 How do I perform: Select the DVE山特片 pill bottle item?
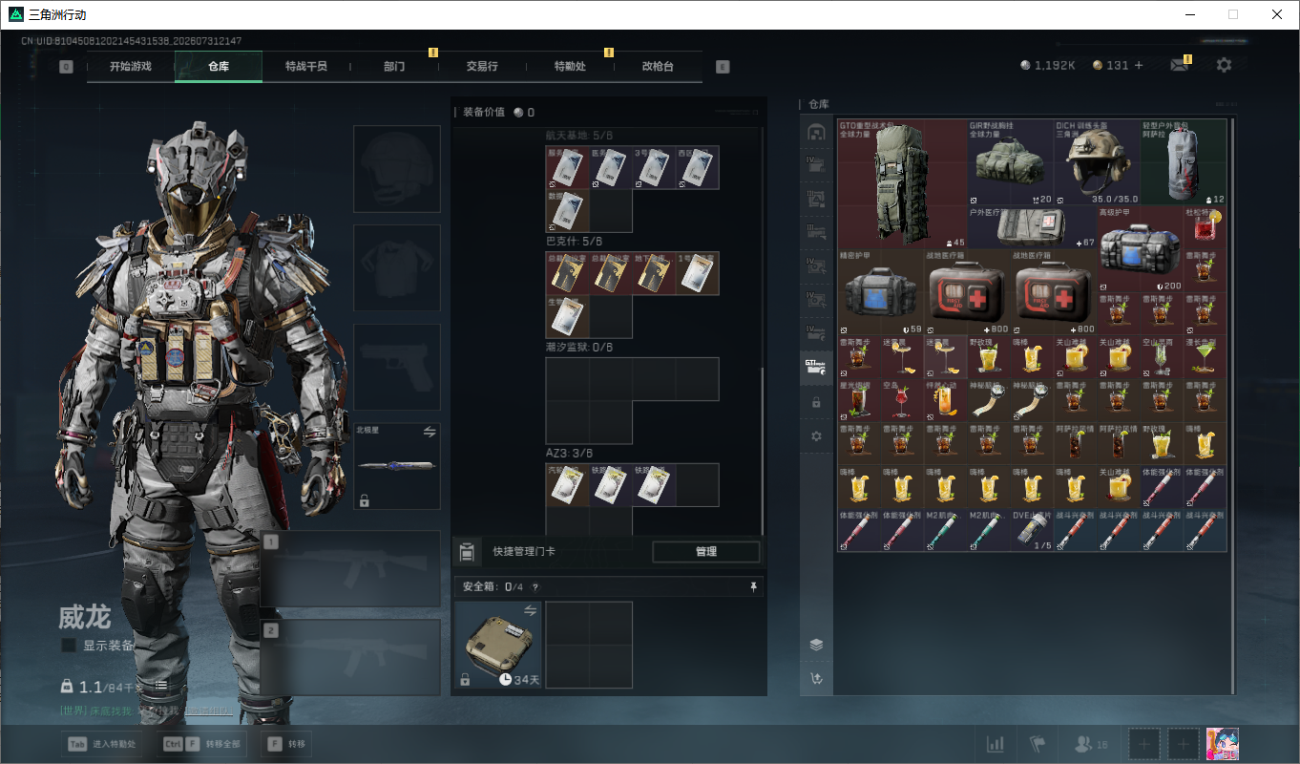point(1031,530)
